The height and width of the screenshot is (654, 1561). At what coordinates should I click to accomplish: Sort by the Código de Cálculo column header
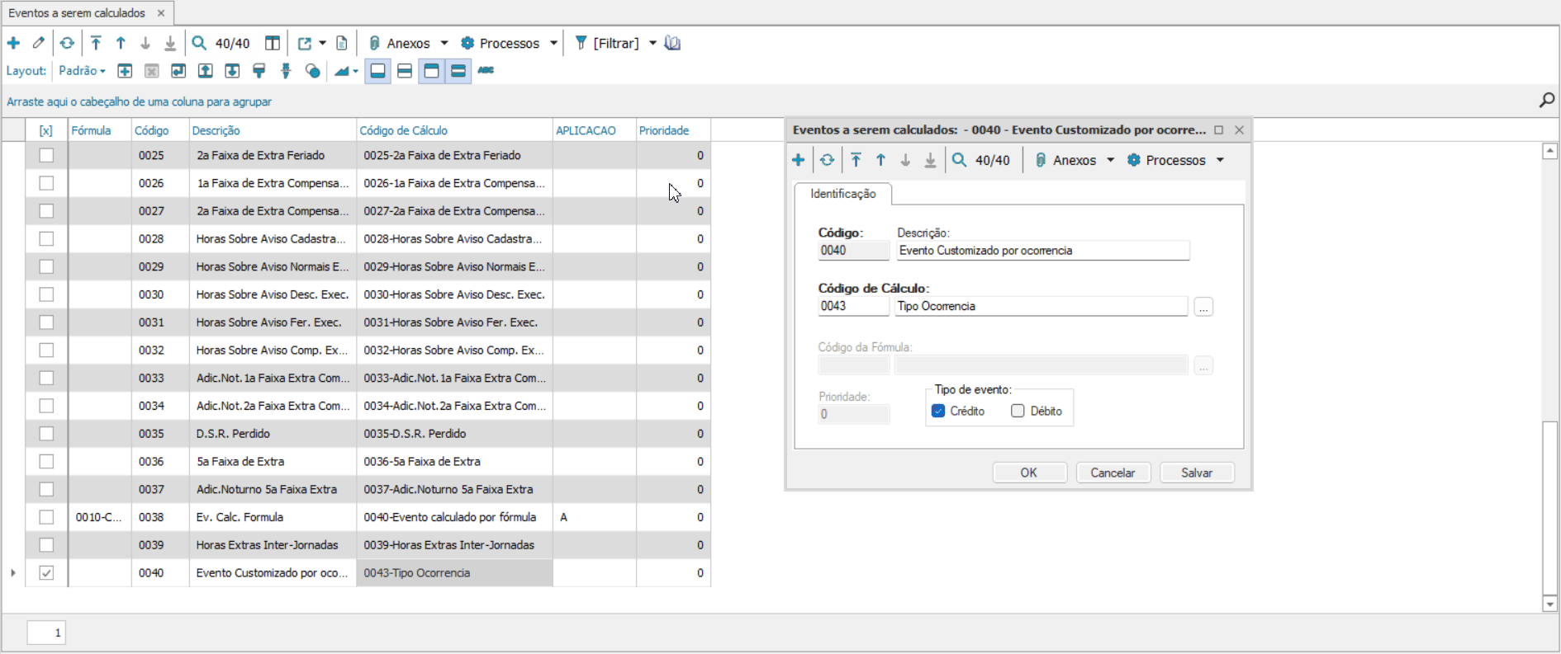454,130
